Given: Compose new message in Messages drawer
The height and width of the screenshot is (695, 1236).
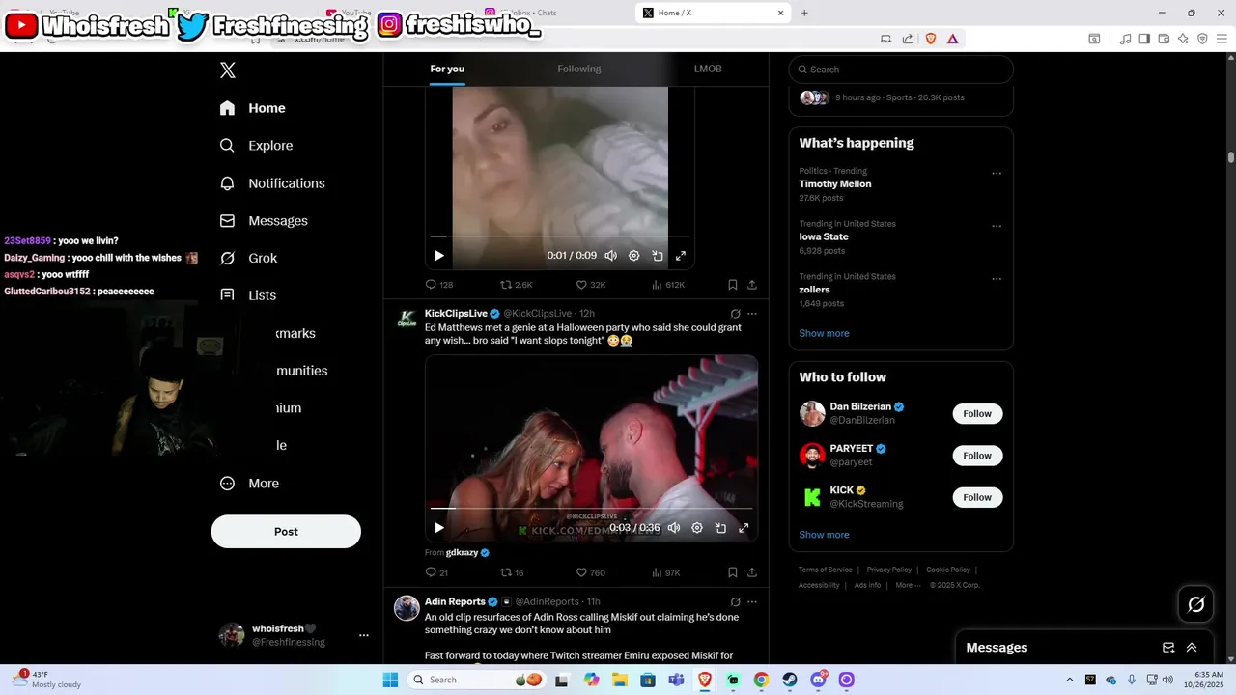Looking at the screenshot, I should pyautogui.click(x=1168, y=648).
